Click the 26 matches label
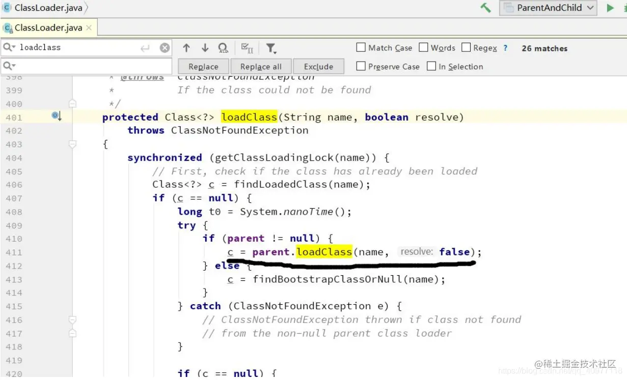This screenshot has height=380, width=627. 544,48
